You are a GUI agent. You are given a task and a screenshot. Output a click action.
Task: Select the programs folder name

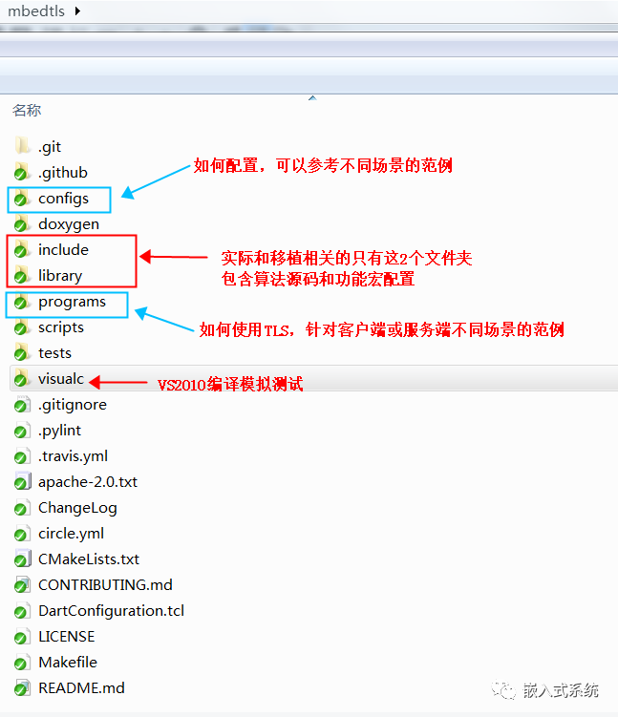(x=72, y=303)
